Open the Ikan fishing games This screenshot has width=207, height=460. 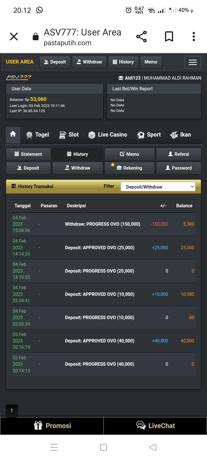tap(181, 135)
